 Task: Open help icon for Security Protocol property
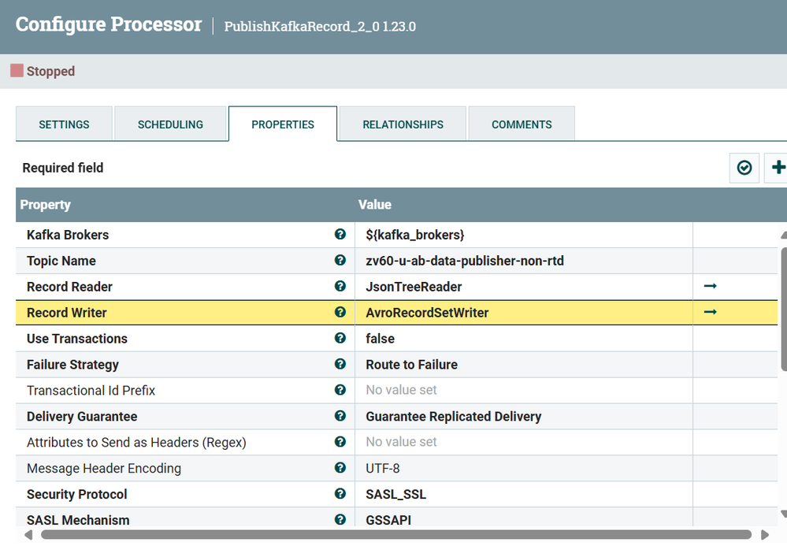tap(340, 494)
